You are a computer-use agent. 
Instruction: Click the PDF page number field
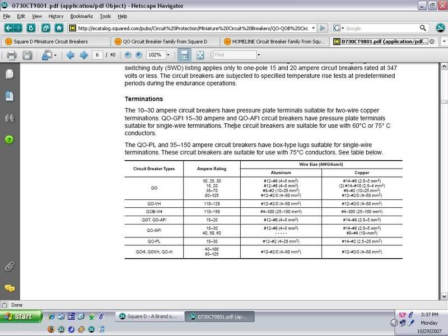(x=99, y=55)
